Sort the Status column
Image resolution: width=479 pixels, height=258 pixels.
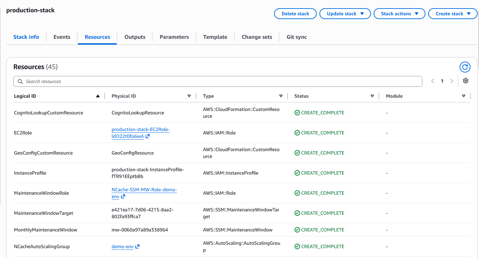tap(372, 96)
